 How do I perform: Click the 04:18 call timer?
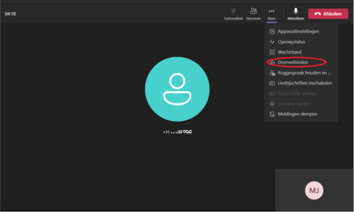coord(10,14)
